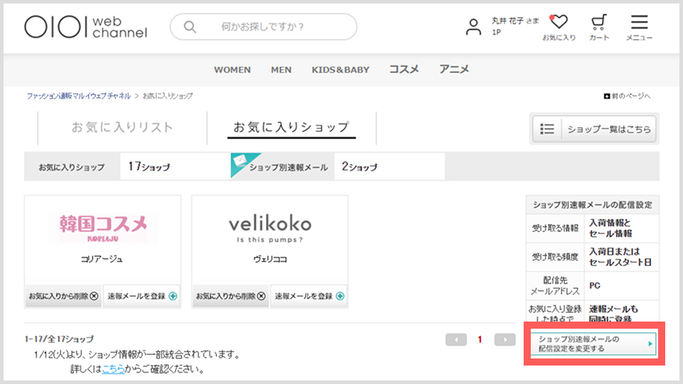
Task: Click 入荷情報とセール情報 cell
Action: (621, 228)
